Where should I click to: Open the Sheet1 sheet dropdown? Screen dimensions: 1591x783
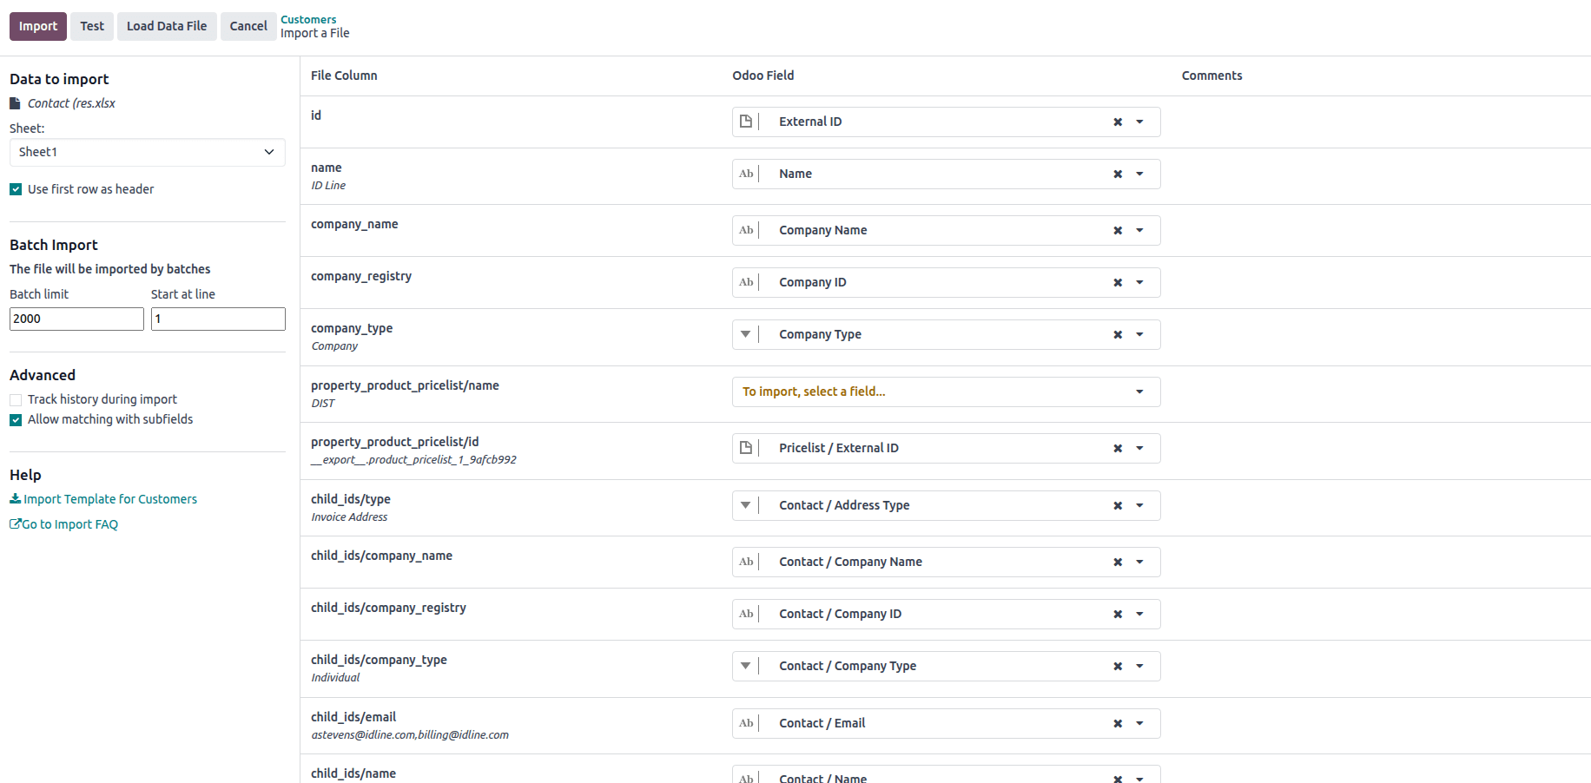click(x=147, y=152)
